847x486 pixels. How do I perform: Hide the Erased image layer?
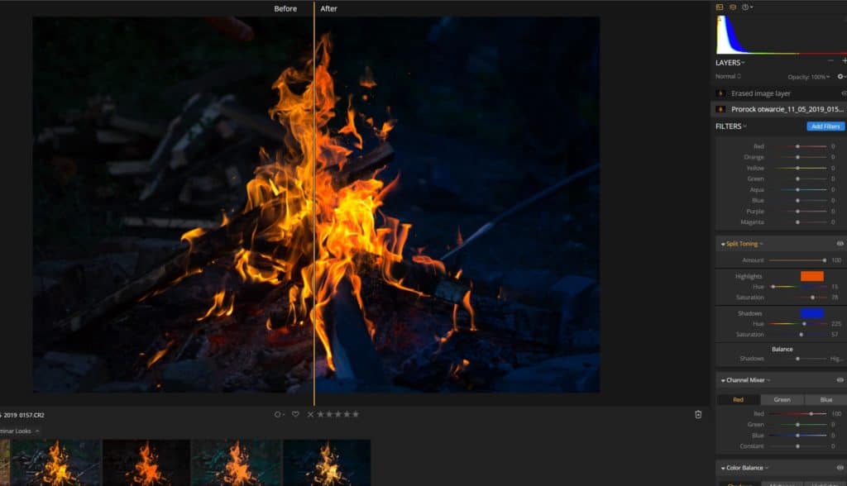pos(844,93)
